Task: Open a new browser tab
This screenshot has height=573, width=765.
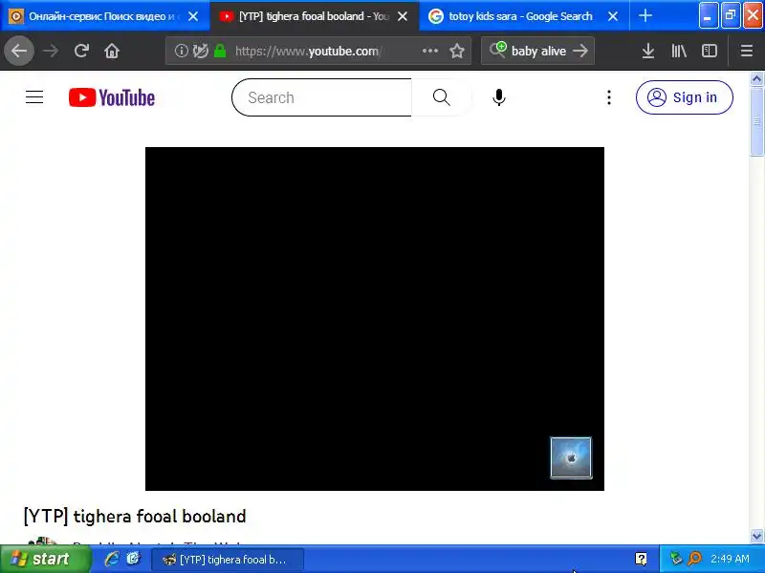Action: click(645, 15)
